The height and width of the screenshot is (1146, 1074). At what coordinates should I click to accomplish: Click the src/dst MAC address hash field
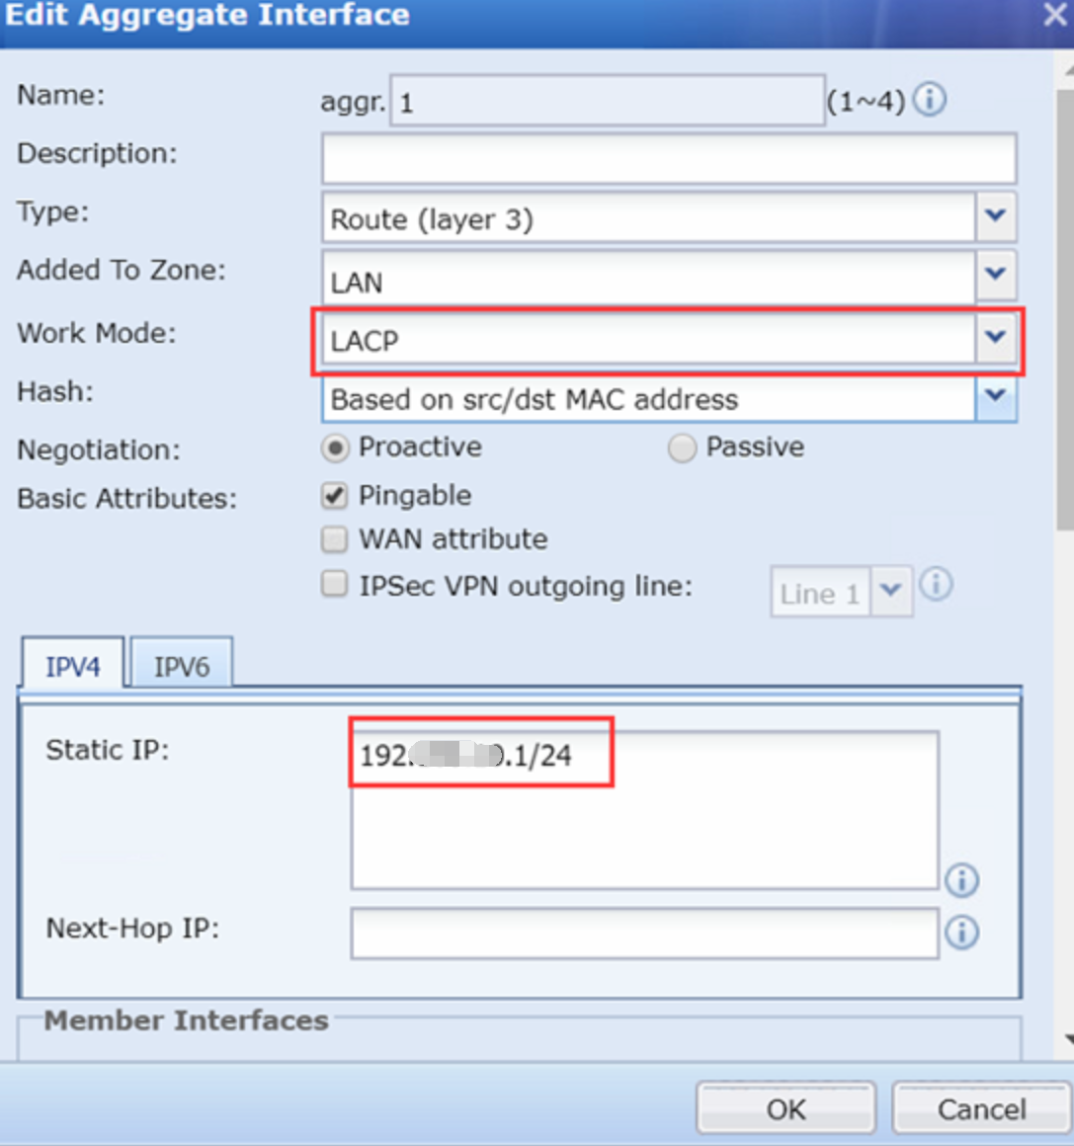pyautogui.click(x=648, y=399)
